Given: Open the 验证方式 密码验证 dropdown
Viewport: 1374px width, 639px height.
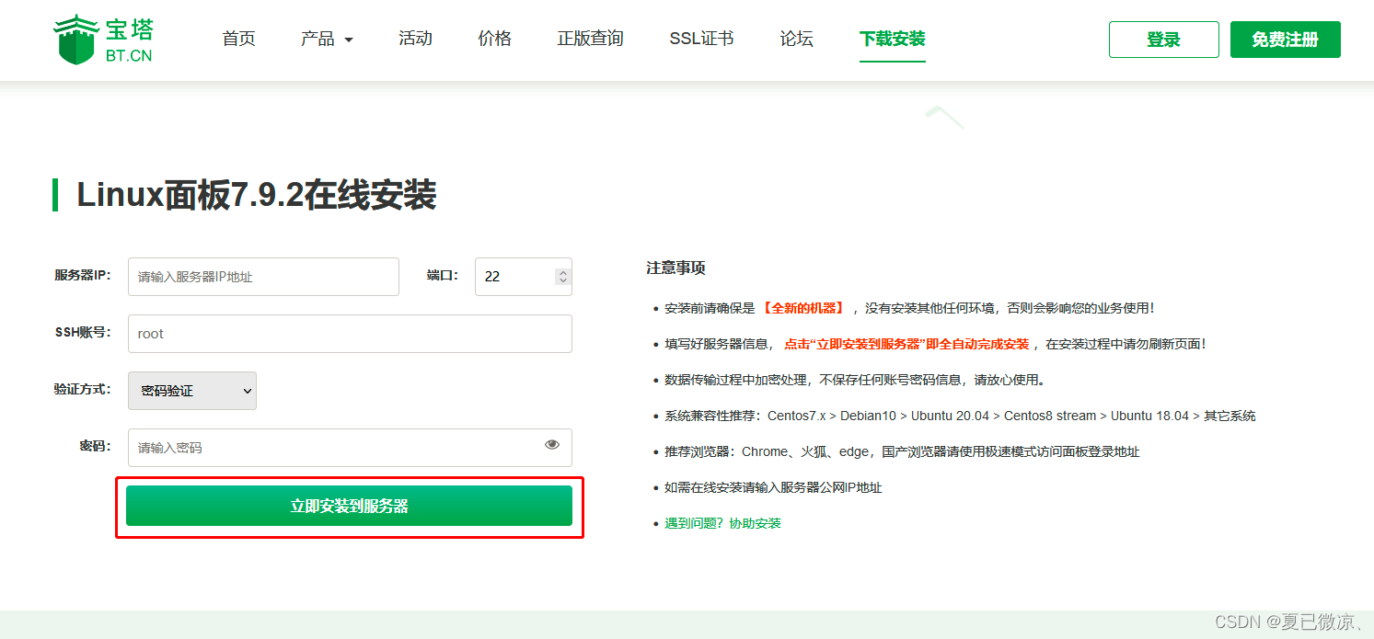Looking at the screenshot, I should pos(192,391).
